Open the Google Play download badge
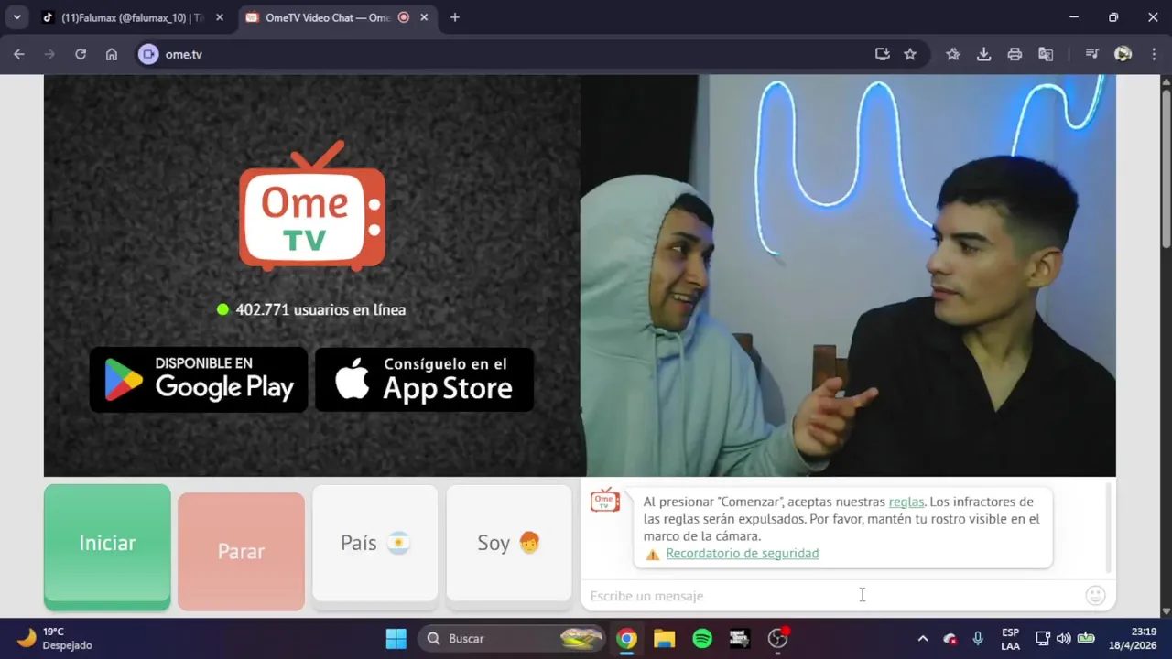1172x659 pixels. click(x=199, y=379)
